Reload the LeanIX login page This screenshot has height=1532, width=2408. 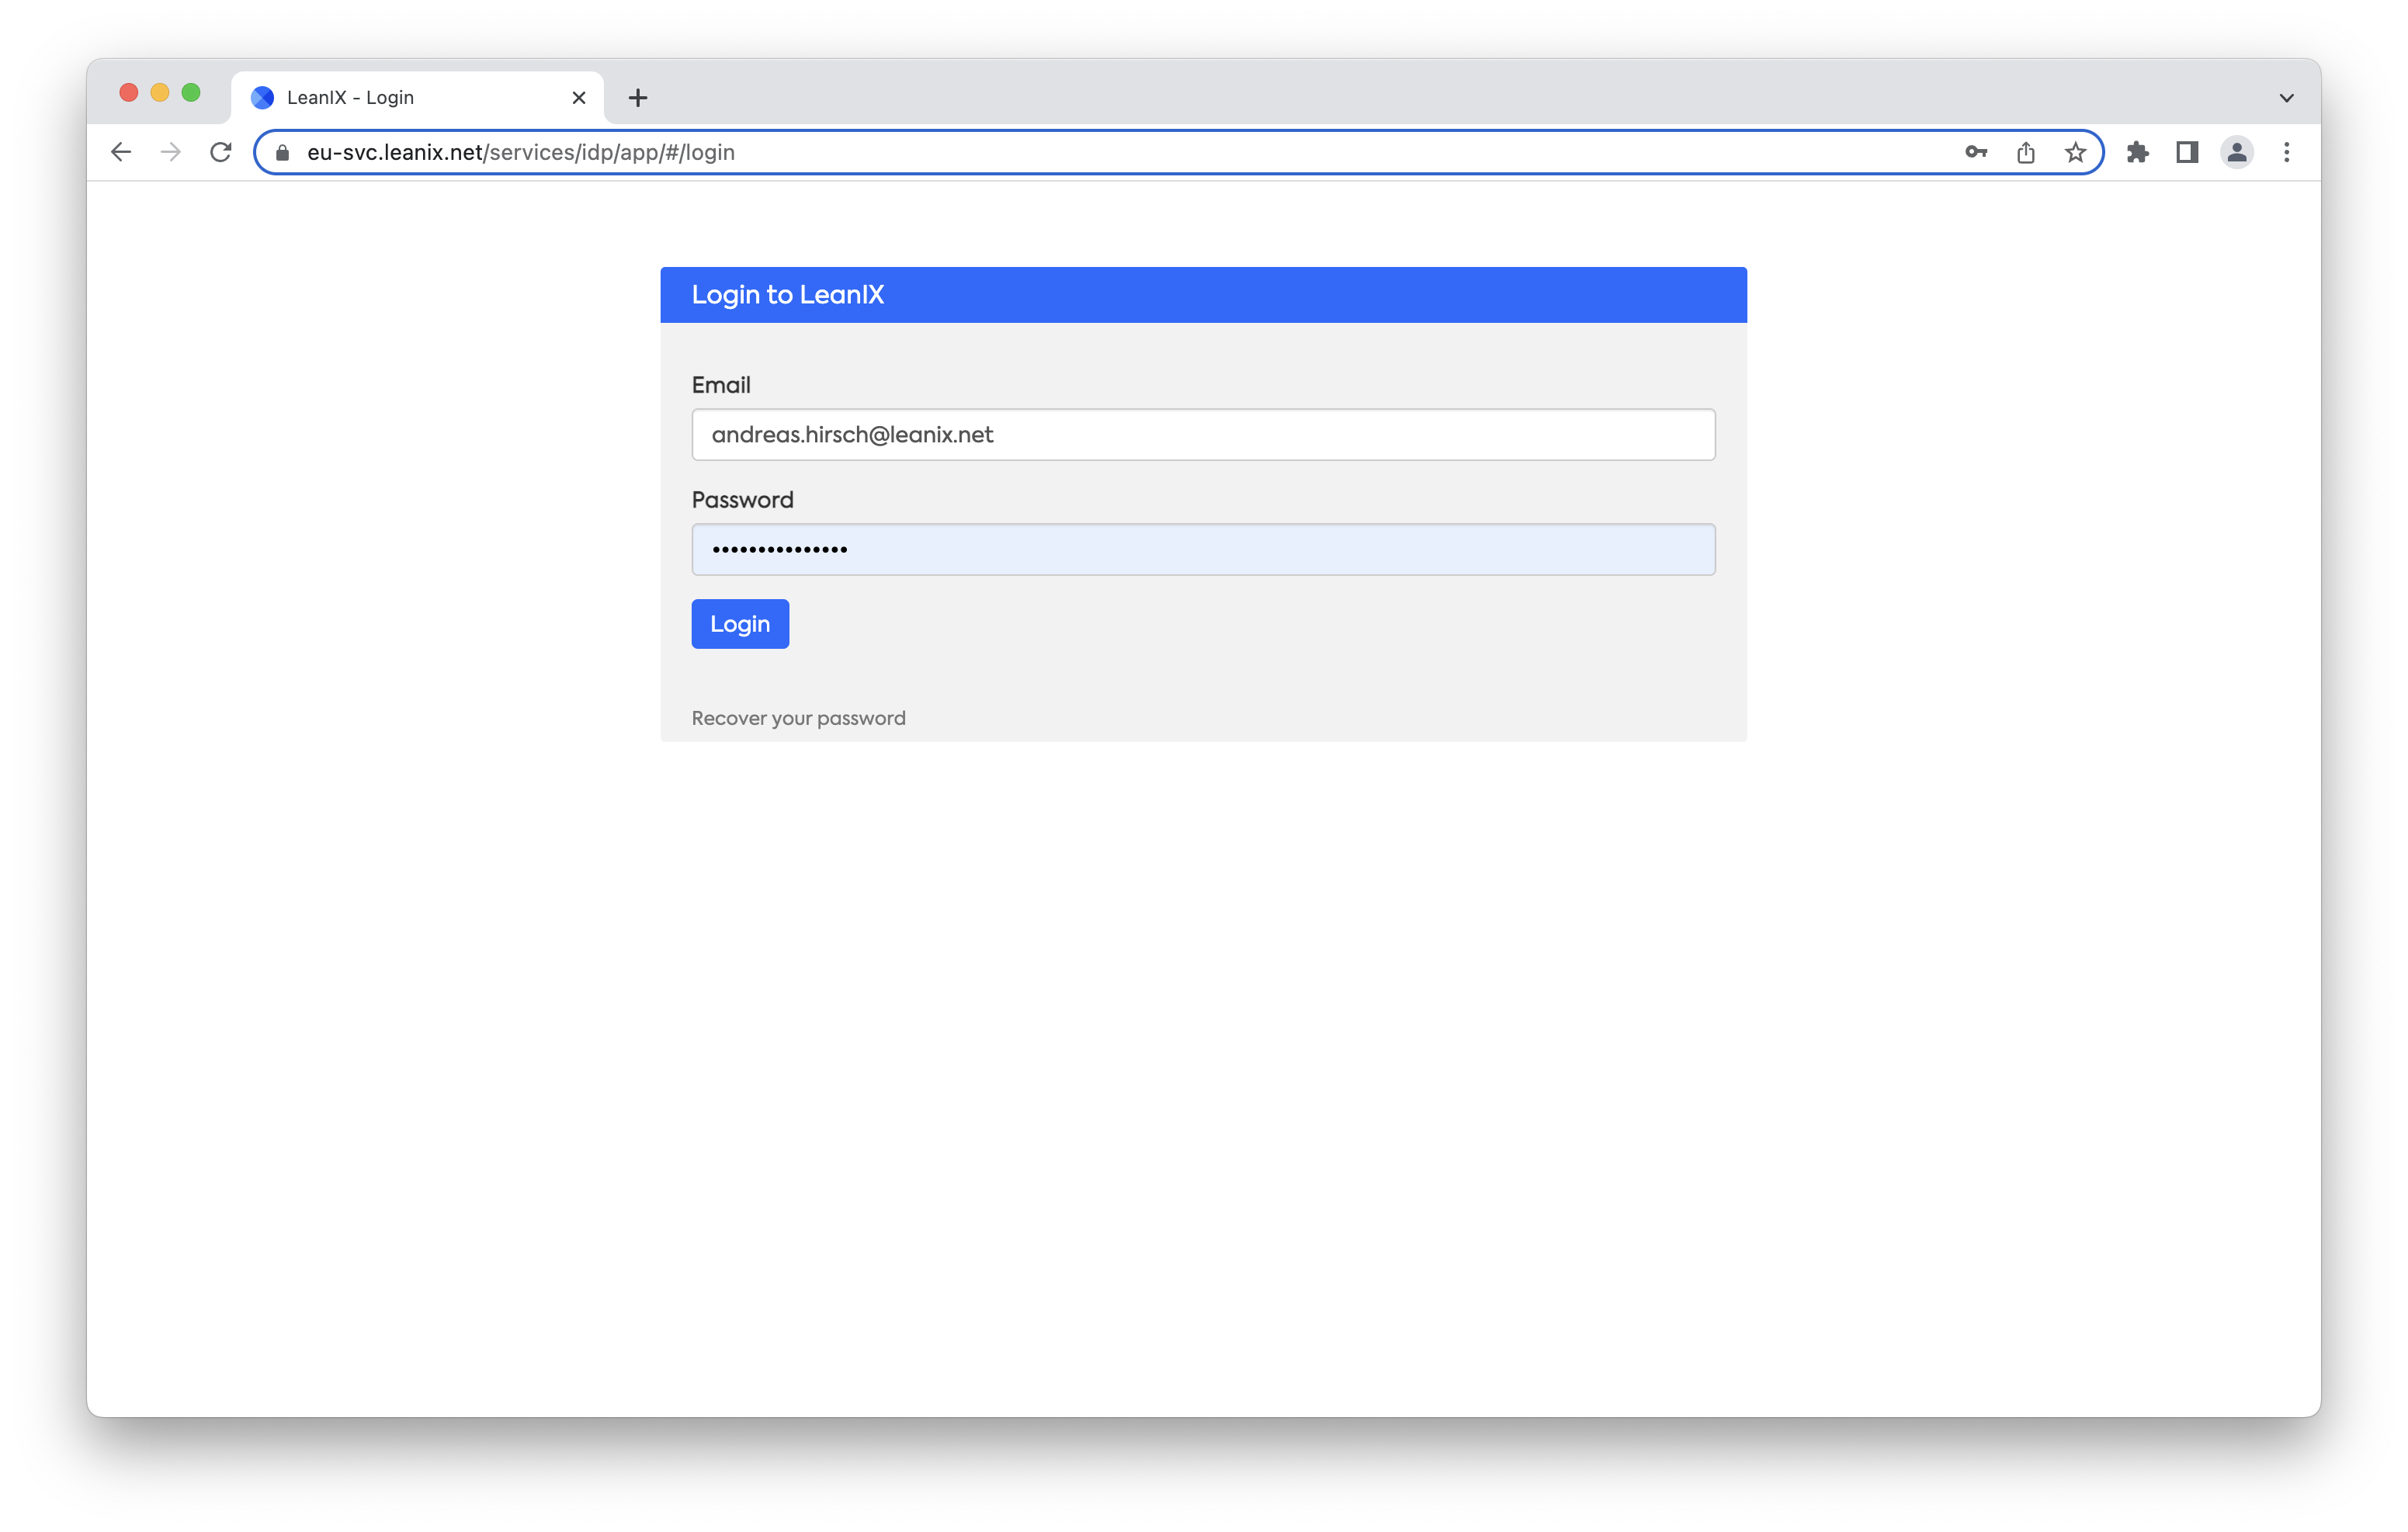221,152
